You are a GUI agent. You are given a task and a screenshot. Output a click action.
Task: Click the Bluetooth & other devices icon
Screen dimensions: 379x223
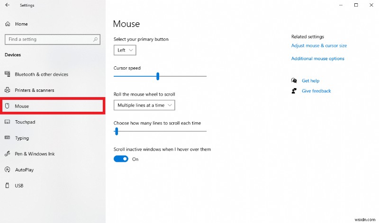[7, 74]
